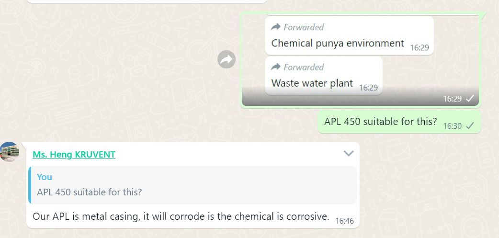Click the 16:29 time on the forwarded group footer
The image size is (499, 238).
point(452,99)
